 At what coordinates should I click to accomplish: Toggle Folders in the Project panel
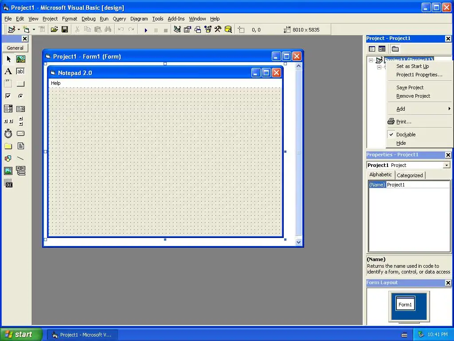tap(395, 49)
